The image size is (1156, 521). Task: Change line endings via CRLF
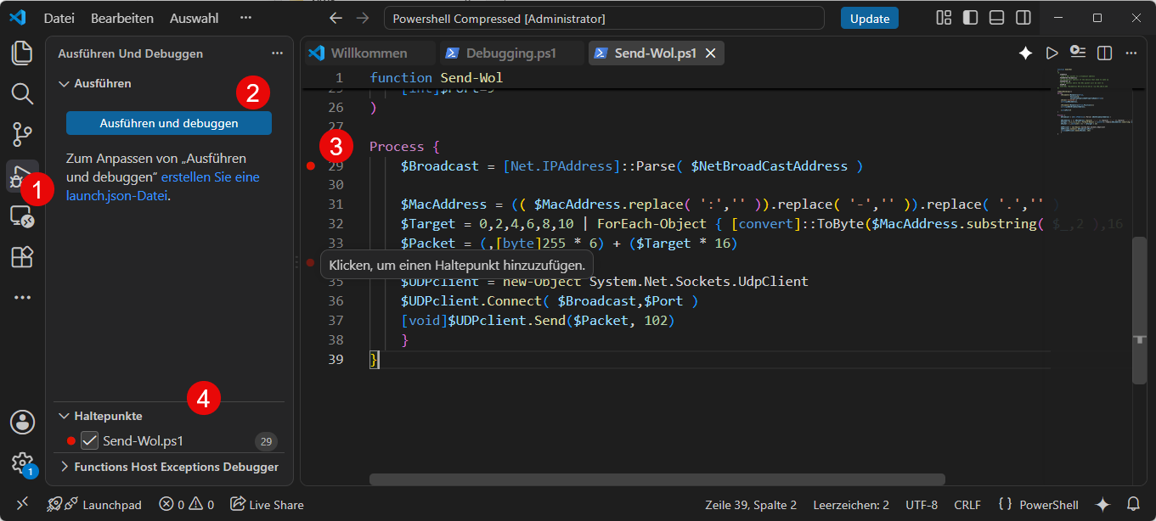click(x=967, y=504)
